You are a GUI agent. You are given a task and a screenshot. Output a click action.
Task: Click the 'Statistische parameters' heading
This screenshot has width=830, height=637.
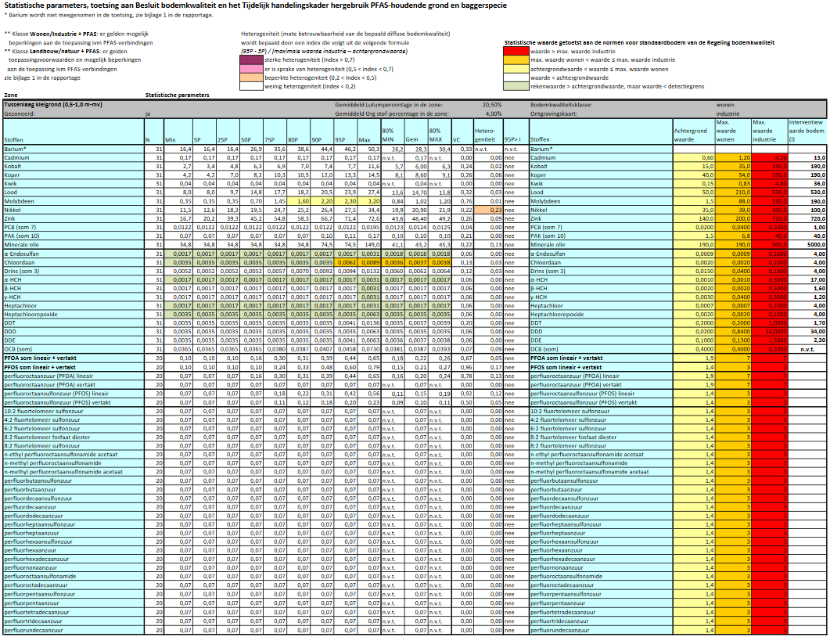pyautogui.click(x=181, y=95)
